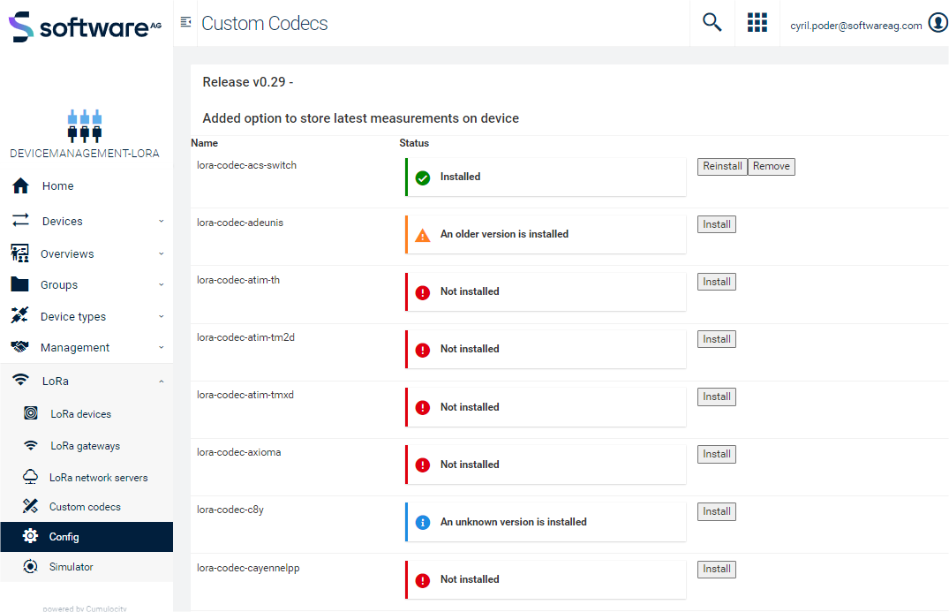Open LoRa gateways menu item
The height and width of the screenshot is (612, 949).
coord(87,445)
